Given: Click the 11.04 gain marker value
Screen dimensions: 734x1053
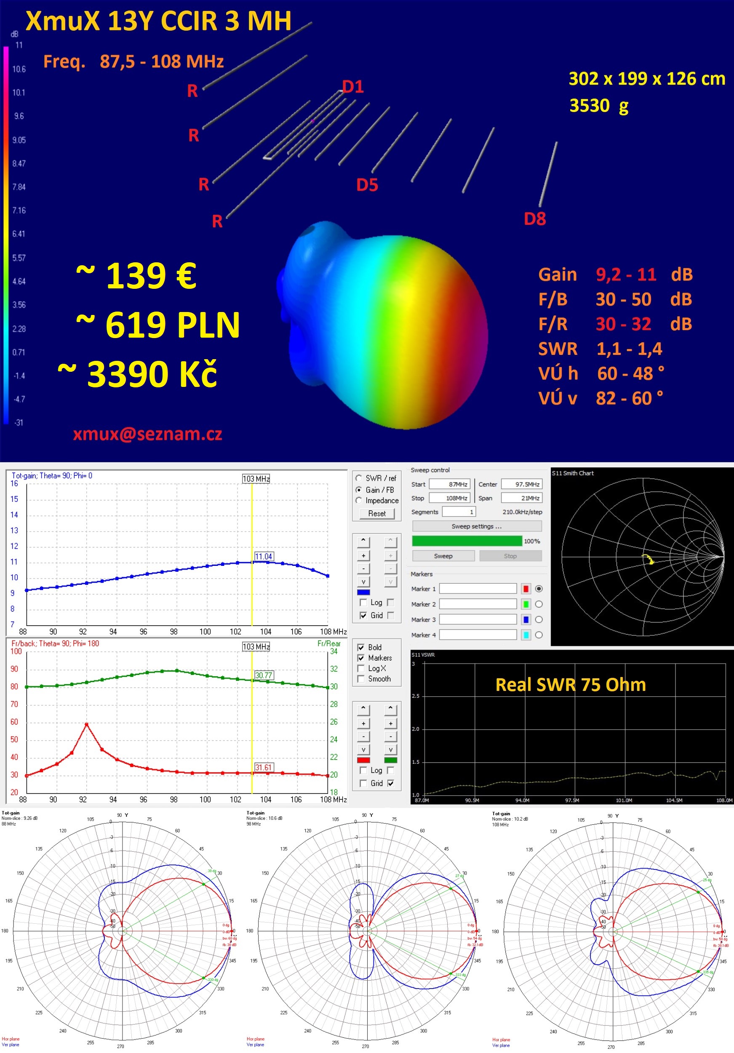Looking at the screenshot, I should [x=264, y=556].
